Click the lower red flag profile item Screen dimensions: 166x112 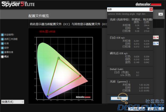tap(155, 43)
